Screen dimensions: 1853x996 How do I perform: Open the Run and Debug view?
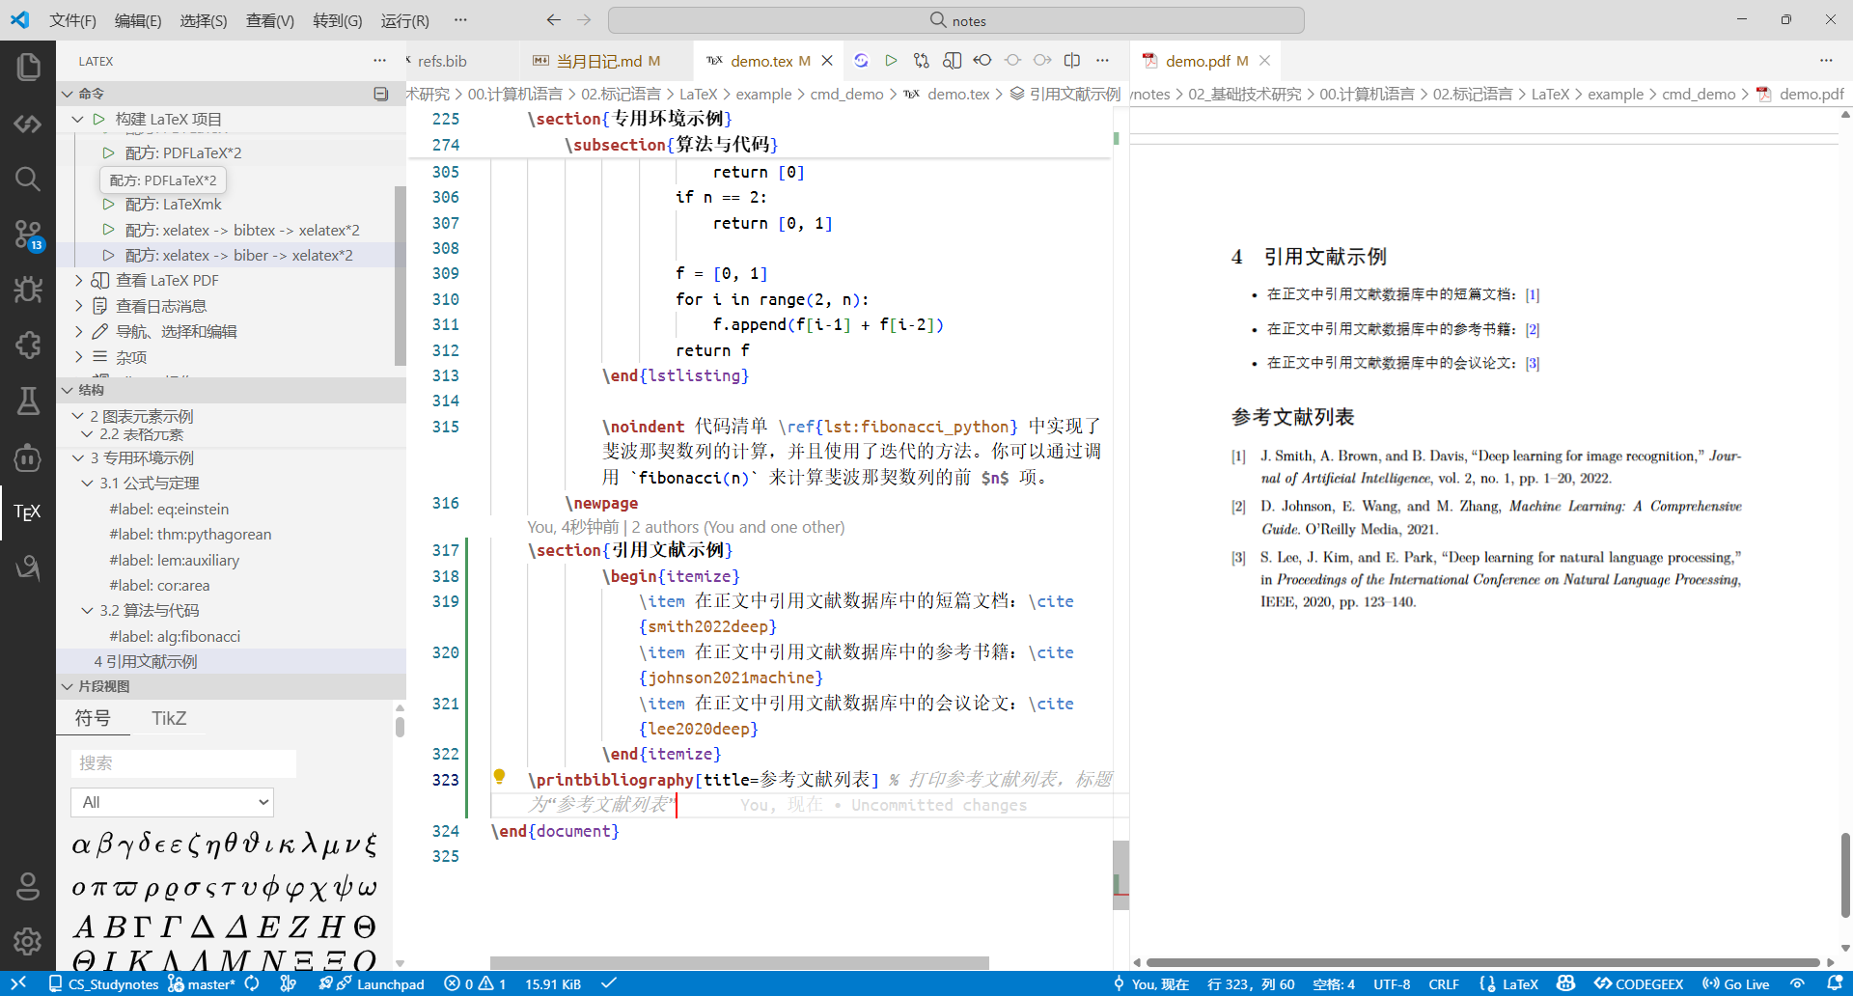(x=28, y=290)
